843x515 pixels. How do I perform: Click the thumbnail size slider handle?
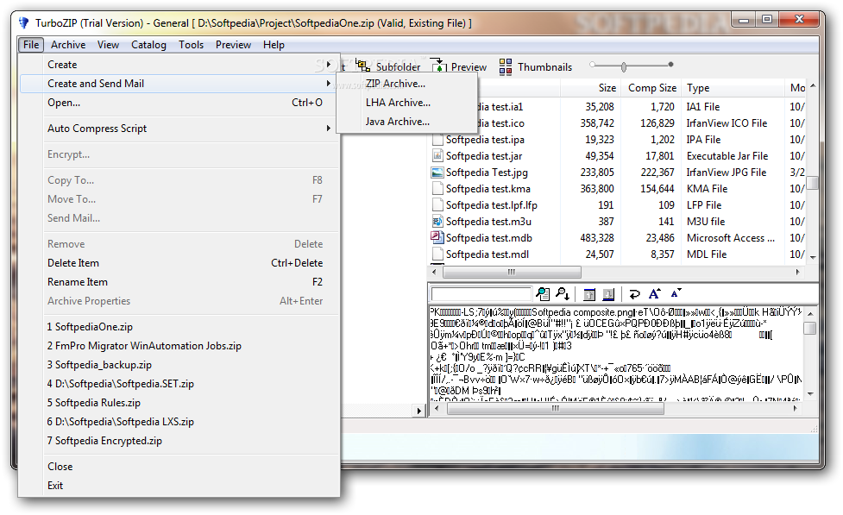tap(624, 66)
